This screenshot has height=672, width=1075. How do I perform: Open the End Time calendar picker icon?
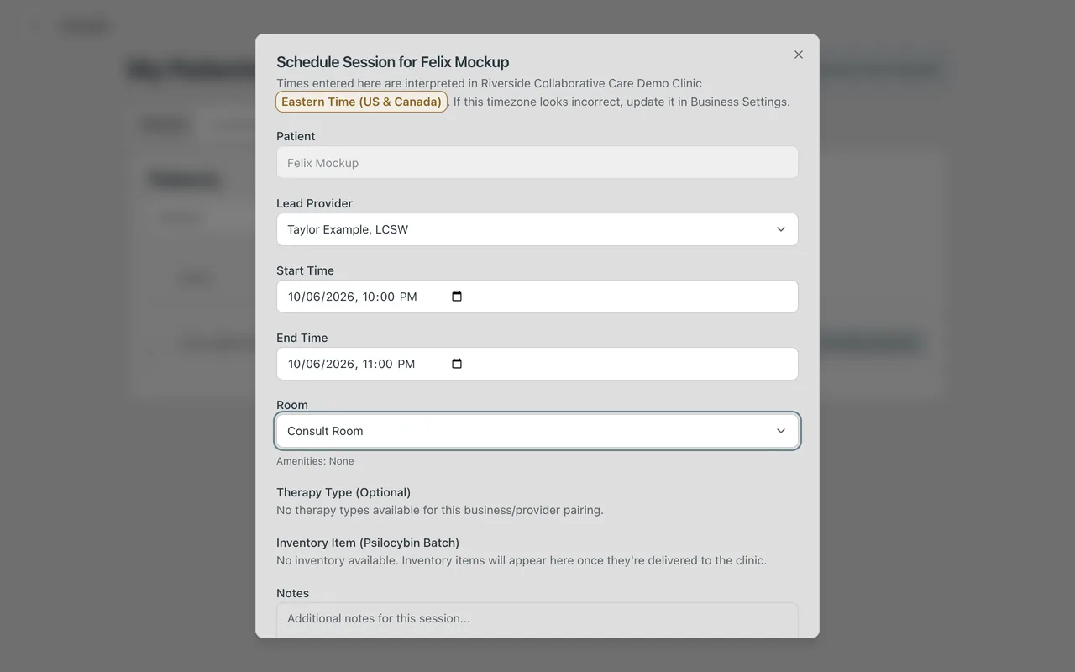[x=457, y=364]
